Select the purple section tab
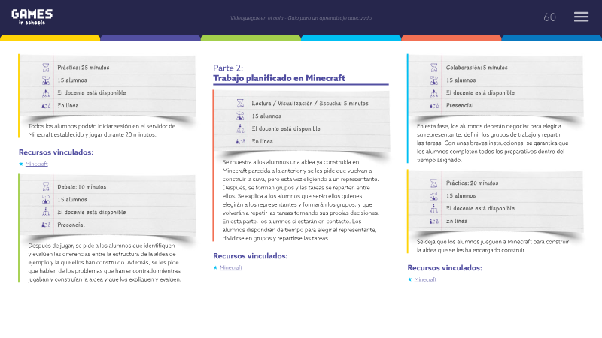602x338 pixels. [x=150, y=38]
